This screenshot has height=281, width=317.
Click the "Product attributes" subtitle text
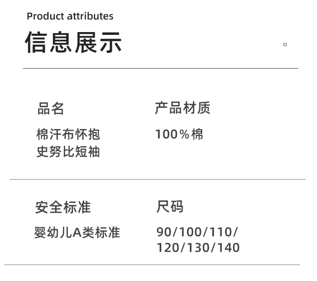pyautogui.click(x=70, y=16)
